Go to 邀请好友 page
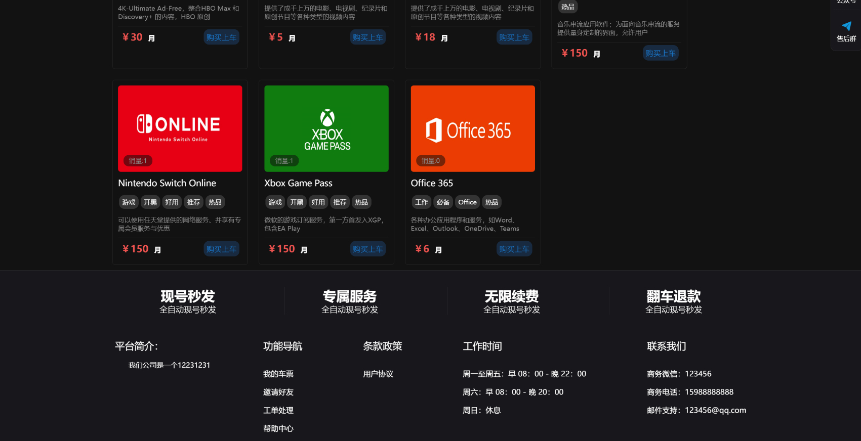The image size is (861, 441). [x=278, y=392]
